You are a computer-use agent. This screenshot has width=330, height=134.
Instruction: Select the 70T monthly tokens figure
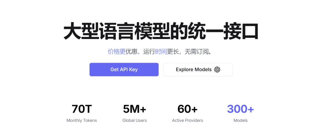[x=82, y=109]
